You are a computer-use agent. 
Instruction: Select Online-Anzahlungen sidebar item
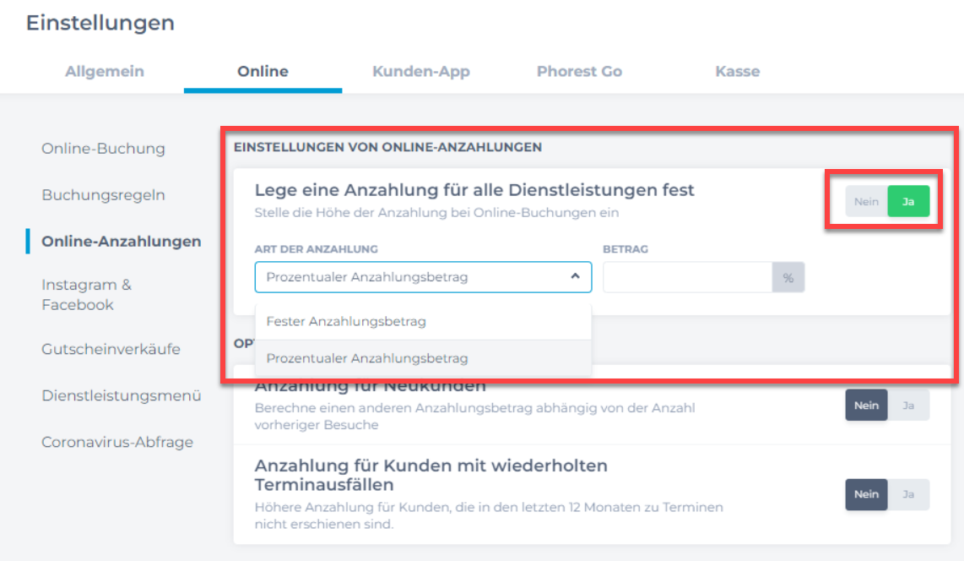pyautogui.click(x=121, y=242)
